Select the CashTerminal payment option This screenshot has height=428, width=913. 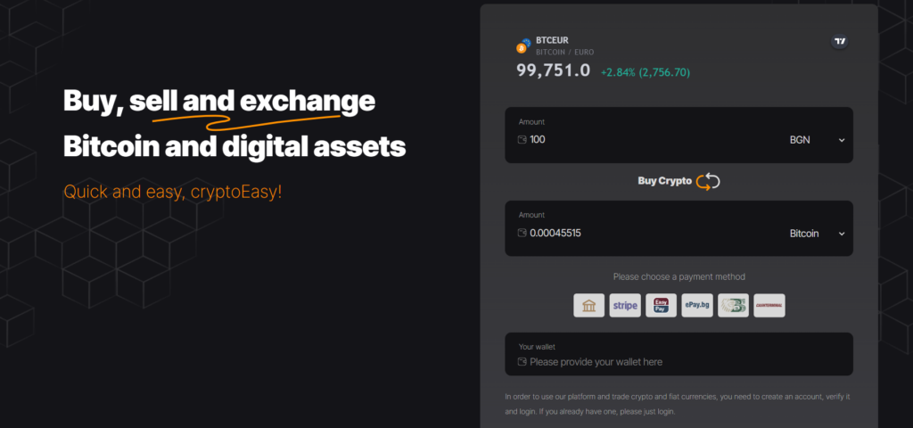769,306
